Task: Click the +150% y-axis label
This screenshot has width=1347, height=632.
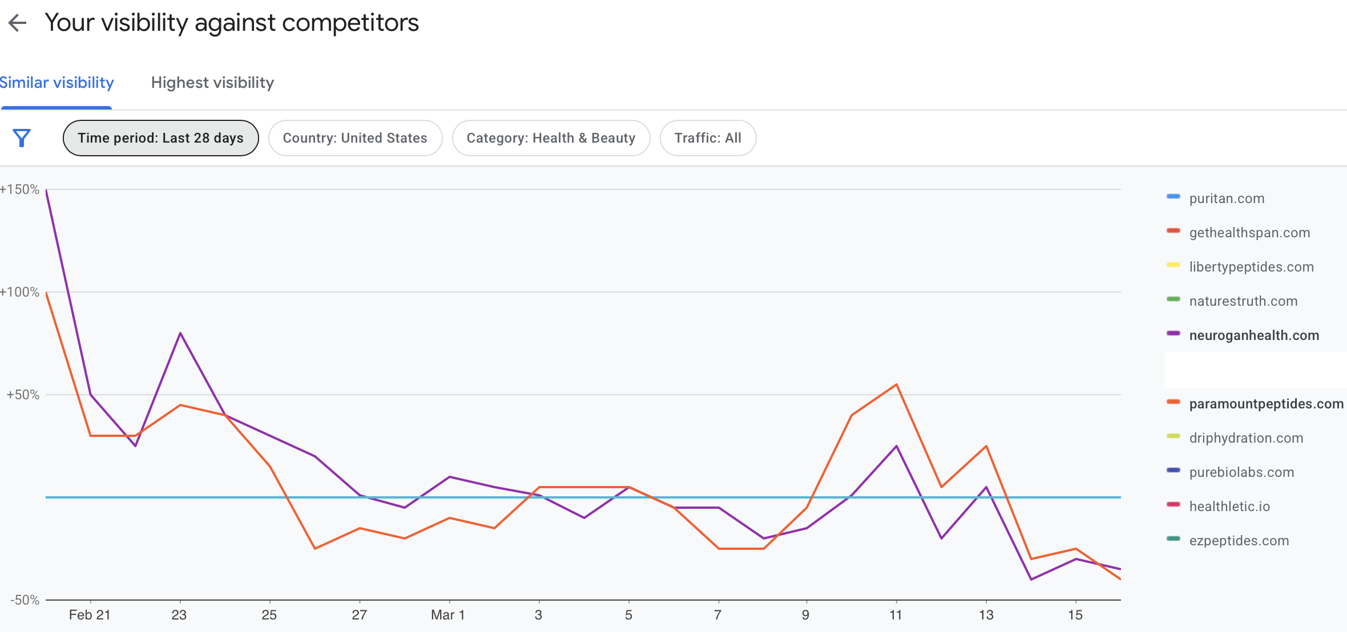Action: [x=19, y=189]
